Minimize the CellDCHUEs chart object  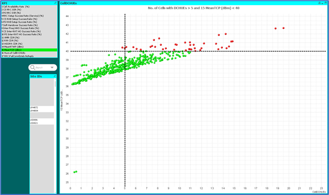pos(322,4)
